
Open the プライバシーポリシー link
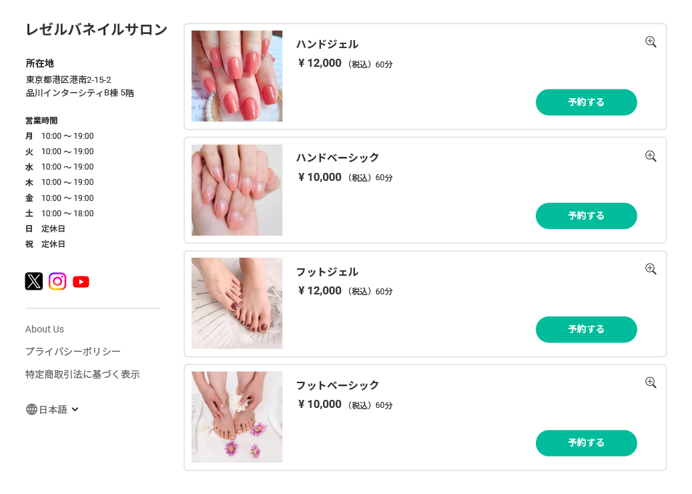pyautogui.click(x=73, y=352)
